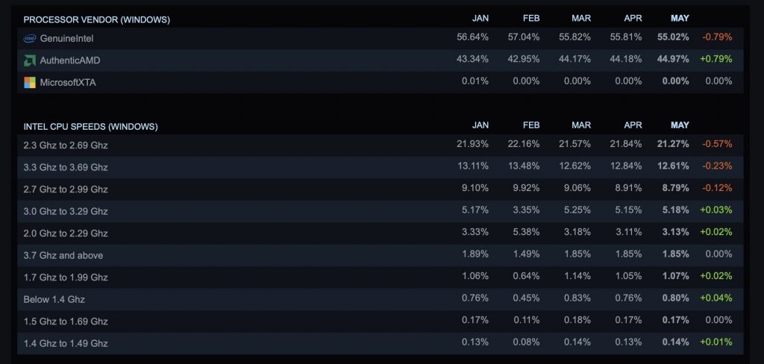The width and height of the screenshot is (764, 364).
Task: Click the 21.27% MAY value
Action: coord(673,144)
